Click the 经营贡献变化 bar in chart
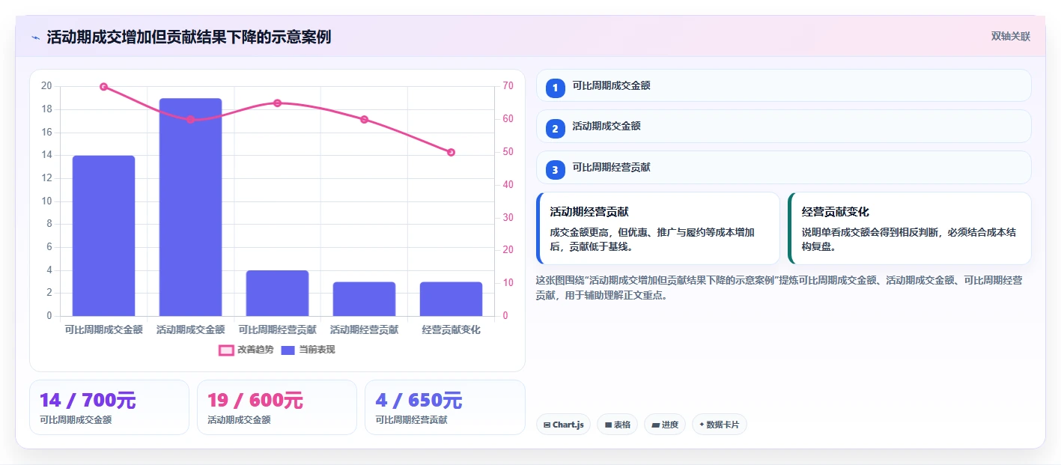Image resolution: width=1061 pixels, height=465 pixels. 451,299
